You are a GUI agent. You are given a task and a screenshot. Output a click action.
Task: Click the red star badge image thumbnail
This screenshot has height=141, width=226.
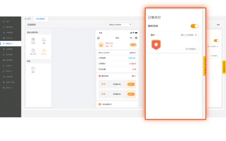coord(156,45)
